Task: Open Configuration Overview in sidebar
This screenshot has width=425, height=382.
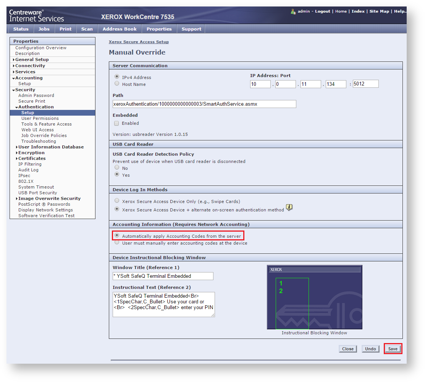Action: click(x=40, y=48)
